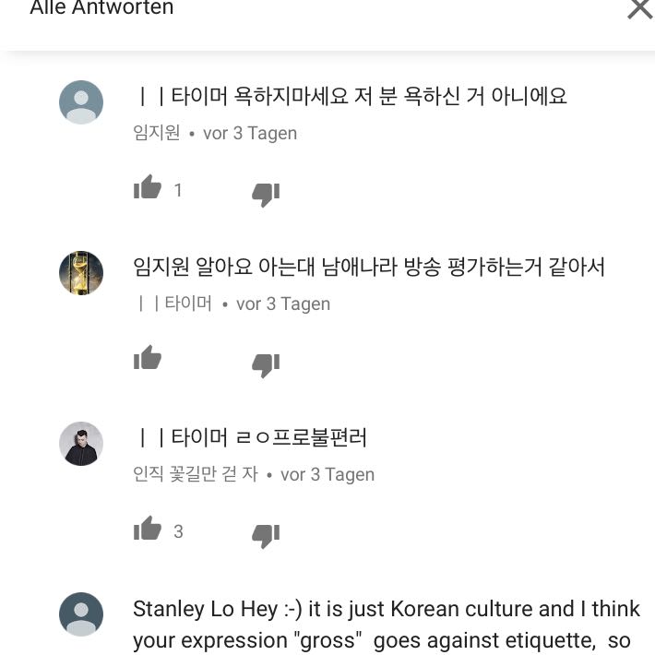Open 임지원's gray profile avatar
Screen dimensions: 655x655
[x=81, y=102]
